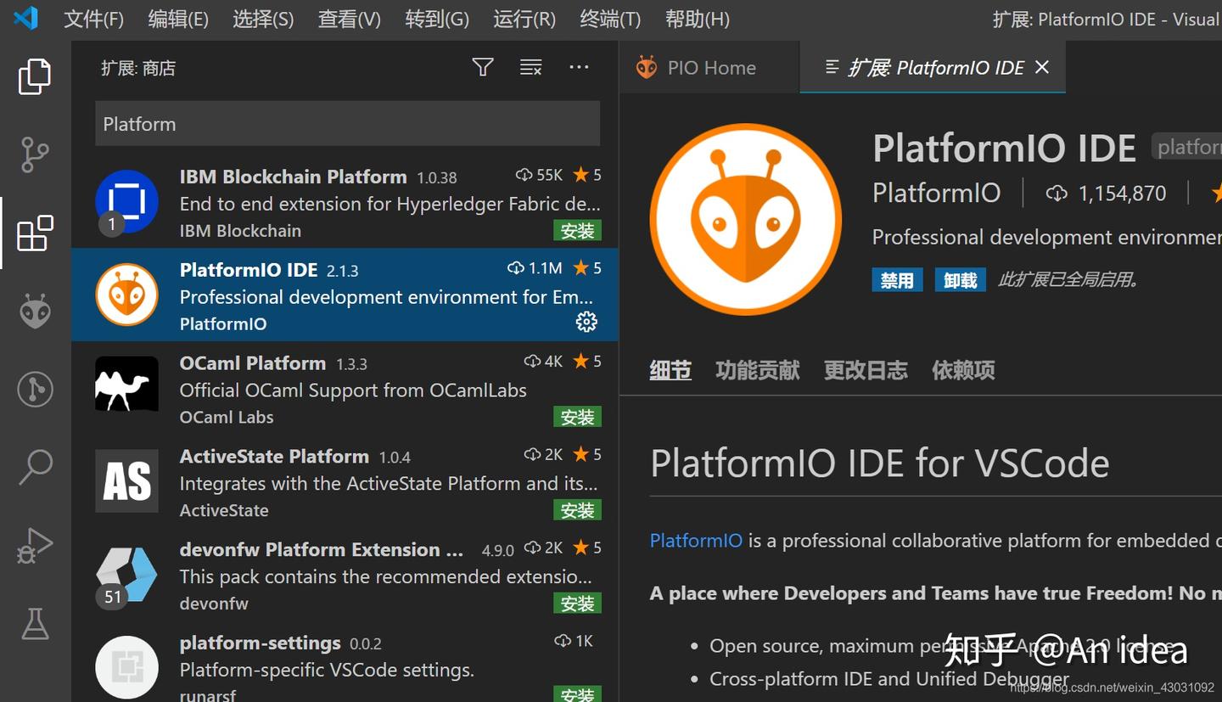Open the Explorer view in the activity bar

point(34,76)
